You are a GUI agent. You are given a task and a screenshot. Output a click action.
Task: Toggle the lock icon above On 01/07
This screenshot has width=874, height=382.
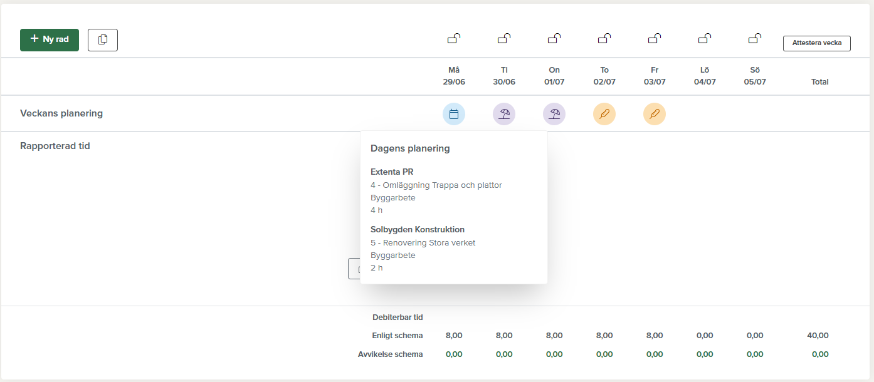coord(554,38)
